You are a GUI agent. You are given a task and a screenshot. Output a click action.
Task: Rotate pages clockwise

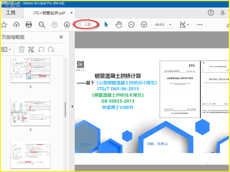pos(51,49)
